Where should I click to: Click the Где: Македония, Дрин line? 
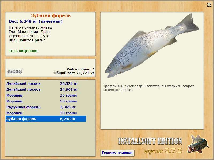coord(29,32)
